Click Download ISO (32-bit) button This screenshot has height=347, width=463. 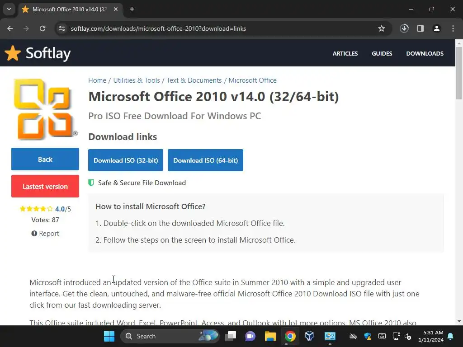tap(126, 160)
